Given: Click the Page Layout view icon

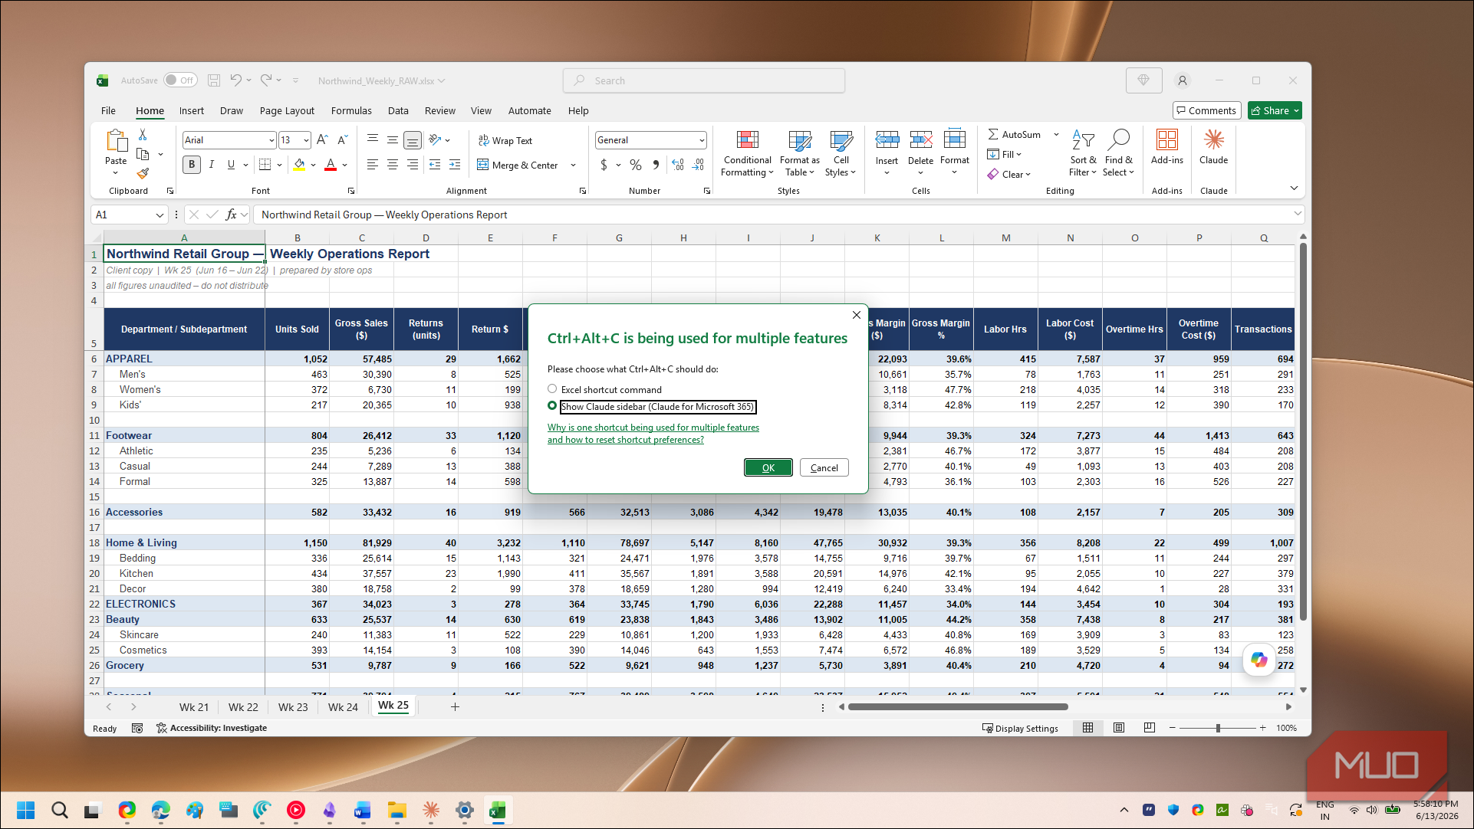Looking at the screenshot, I should click(x=1119, y=728).
